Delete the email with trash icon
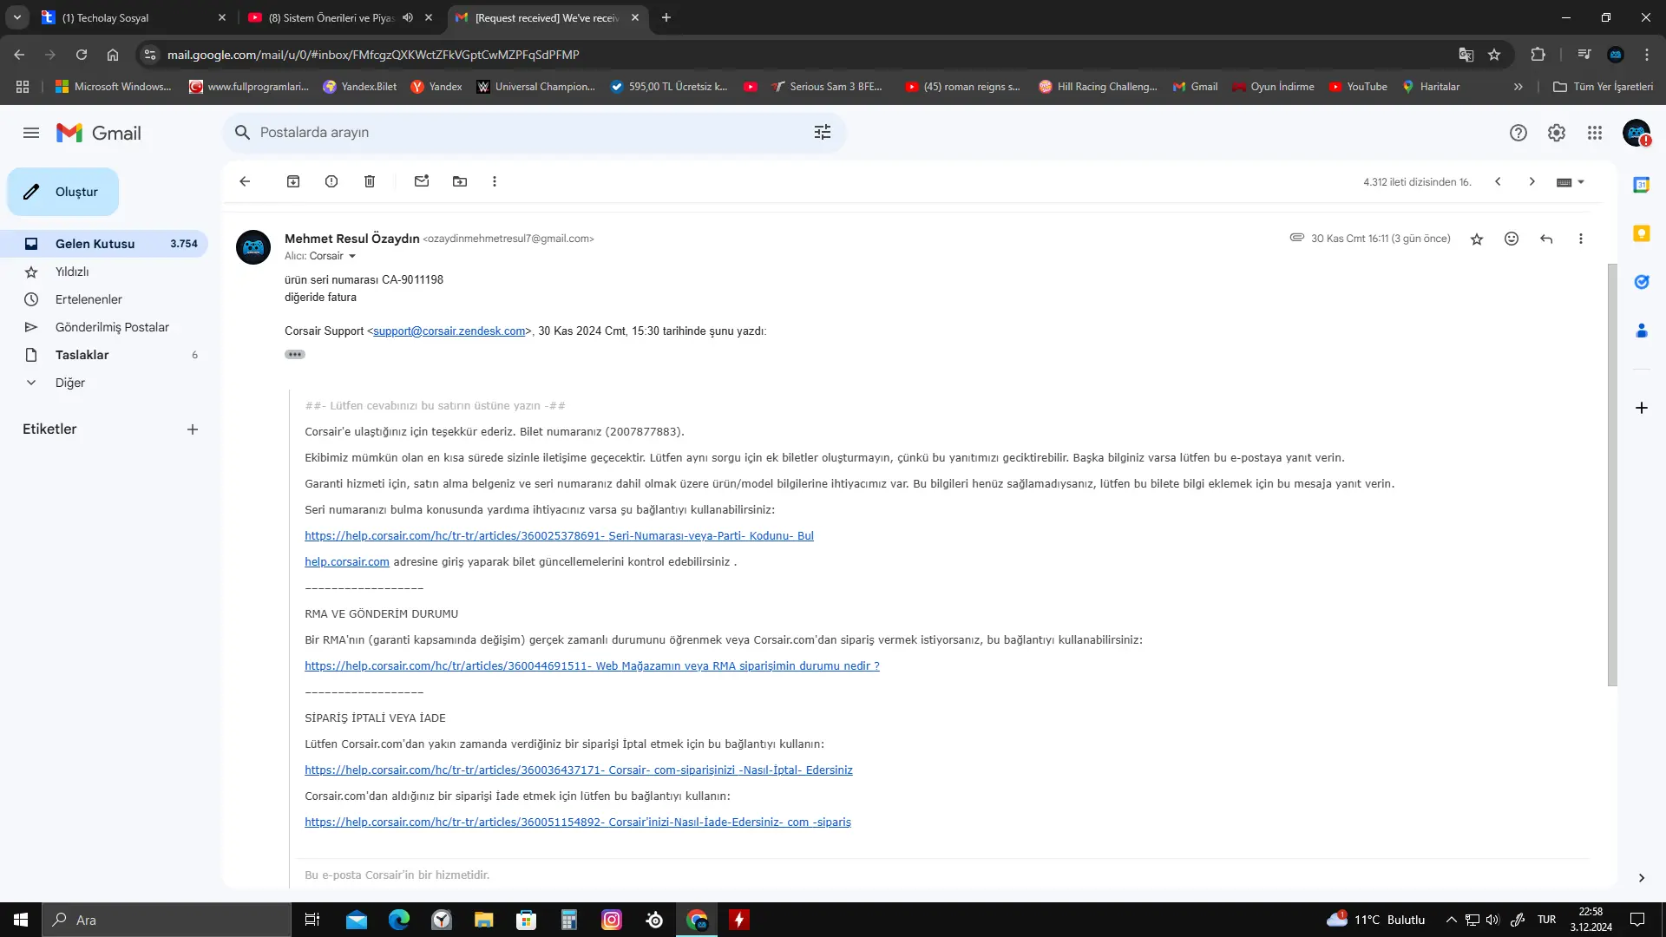 point(370,181)
